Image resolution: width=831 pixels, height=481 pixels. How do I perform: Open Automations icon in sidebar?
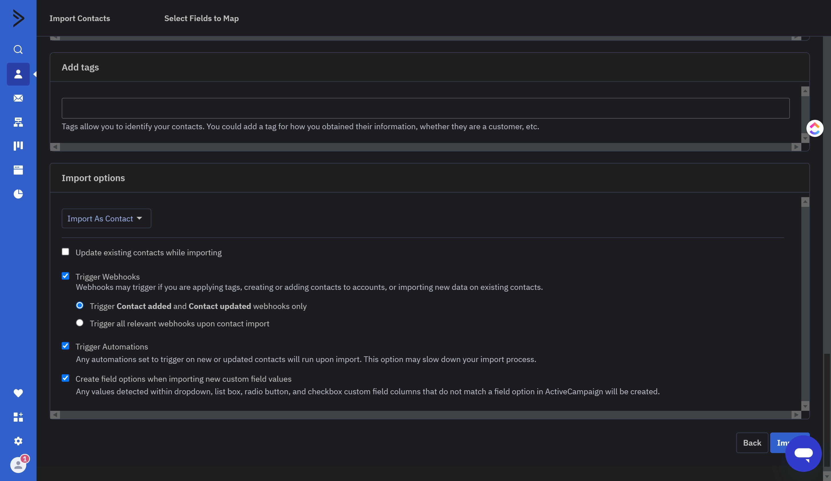(x=18, y=122)
